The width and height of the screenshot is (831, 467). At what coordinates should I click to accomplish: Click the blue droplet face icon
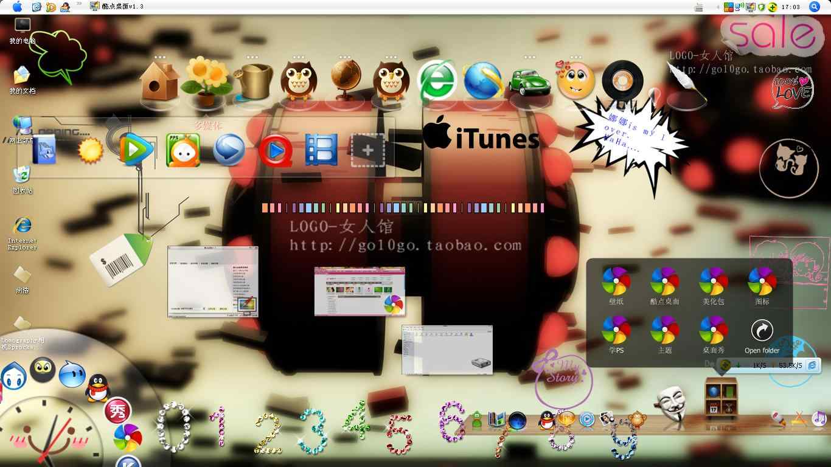[13, 375]
